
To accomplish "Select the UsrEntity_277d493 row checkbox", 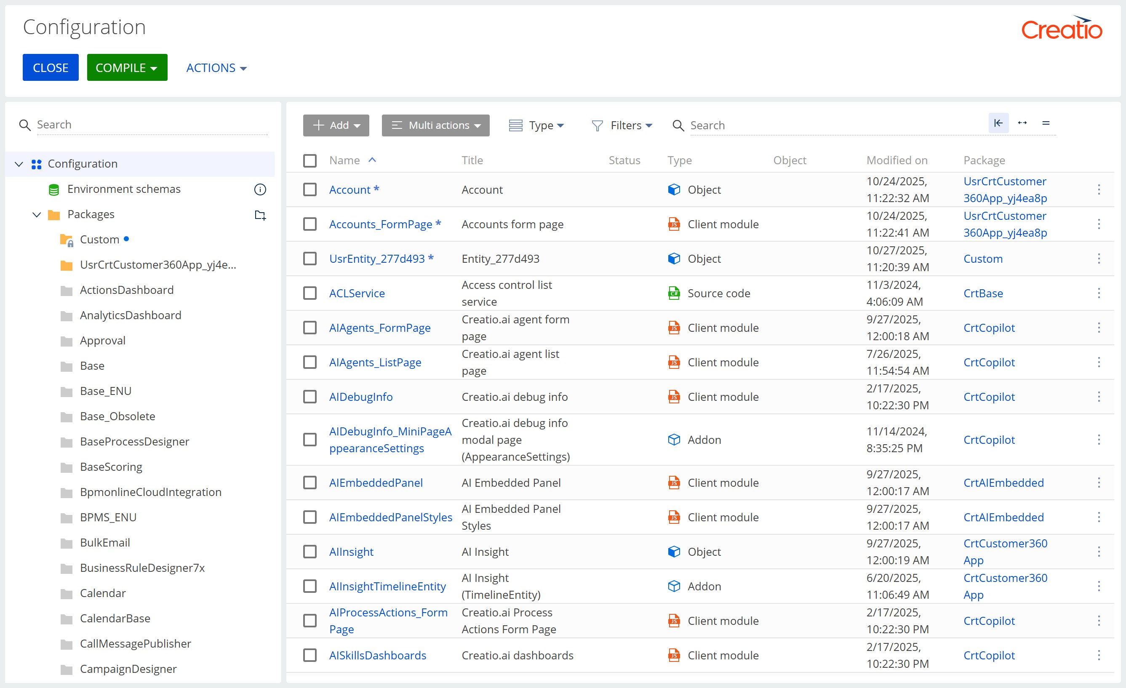I will 310,259.
